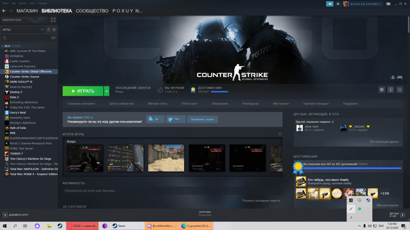Viewport: 410px width, 230px height.
Task: Open ЗАГРУЗКИ downloads manager
Action: (x=205, y=213)
